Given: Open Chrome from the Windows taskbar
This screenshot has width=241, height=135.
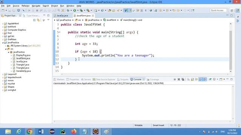Looking at the screenshot, I should 29,132.
